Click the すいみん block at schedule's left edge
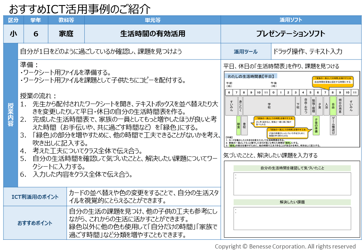This screenshot has height=252, width=364. point(231,106)
